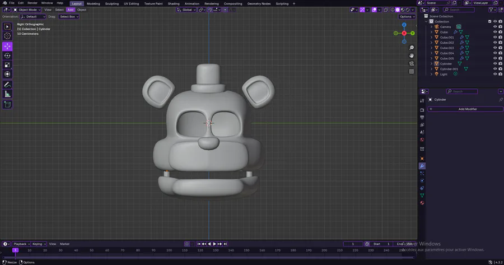The image size is (504, 265).
Task: Open the Drag Select Box dropdown
Action: pyautogui.click(x=69, y=16)
